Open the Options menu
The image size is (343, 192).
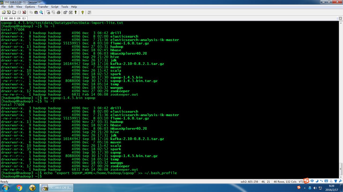pos(30,7)
